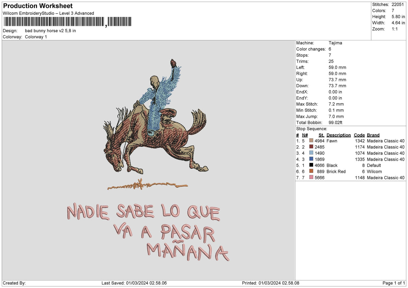
Task: Click the Width value 4.64 in
Action: [x=398, y=23]
